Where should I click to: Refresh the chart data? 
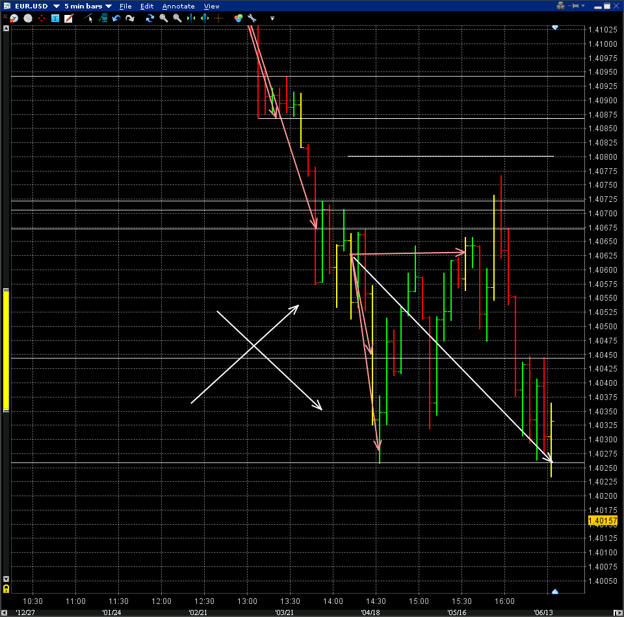tap(150, 18)
